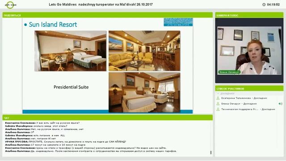The image size is (286, 161).
Task: Select participant Техническая поддержка - Докладчик
Action: pos(248,109)
